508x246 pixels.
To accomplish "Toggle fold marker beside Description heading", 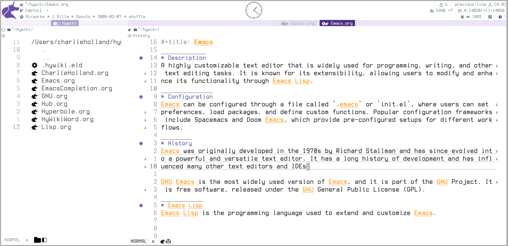I will click(141, 58).
